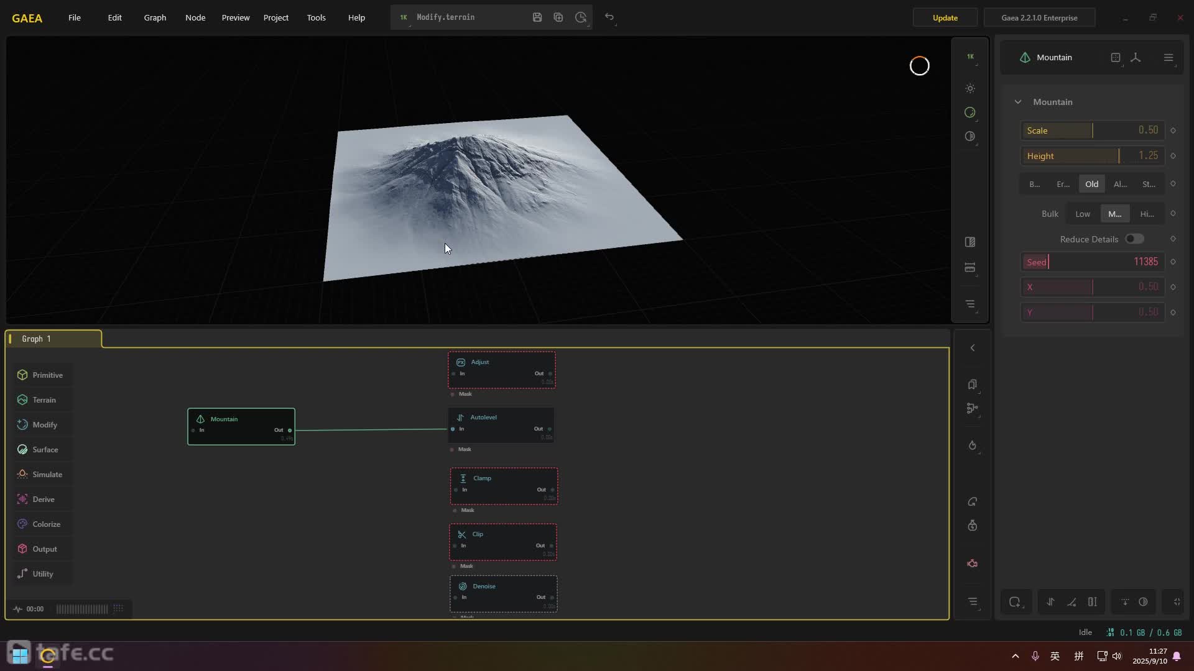
Task: Open the Graph menu
Action: coord(155,17)
